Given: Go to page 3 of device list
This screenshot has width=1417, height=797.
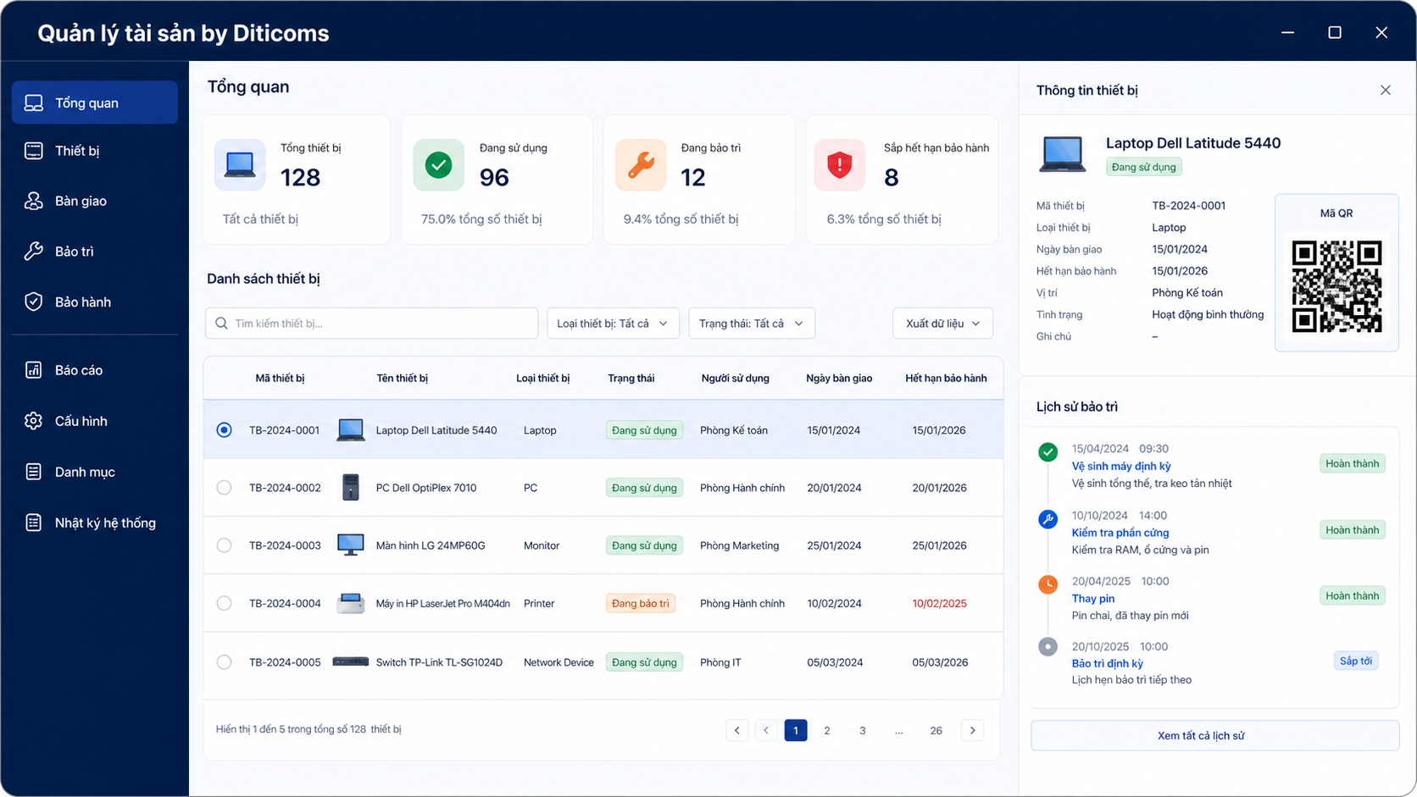Looking at the screenshot, I should tap(863, 730).
